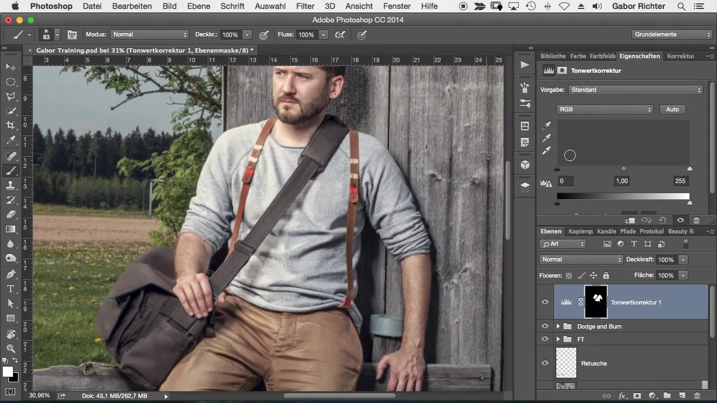Select the Pen tool
The image size is (717, 403).
click(x=11, y=274)
